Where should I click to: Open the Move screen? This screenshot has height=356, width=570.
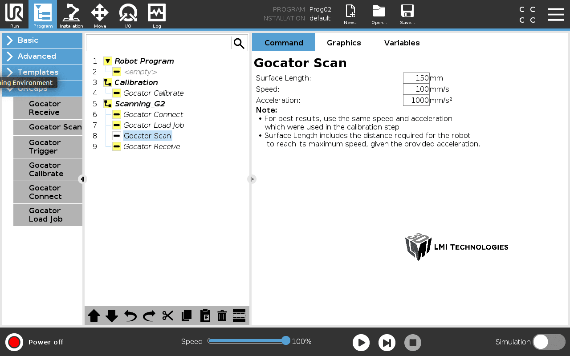coord(100,15)
